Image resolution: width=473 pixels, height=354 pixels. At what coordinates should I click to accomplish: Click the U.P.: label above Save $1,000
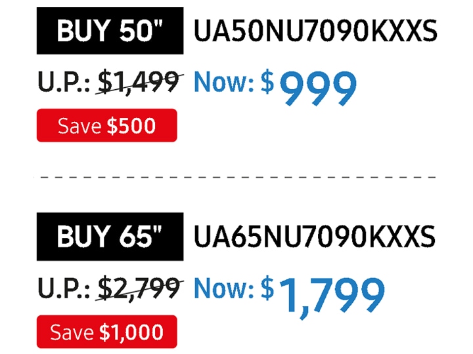[x=64, y=288]
